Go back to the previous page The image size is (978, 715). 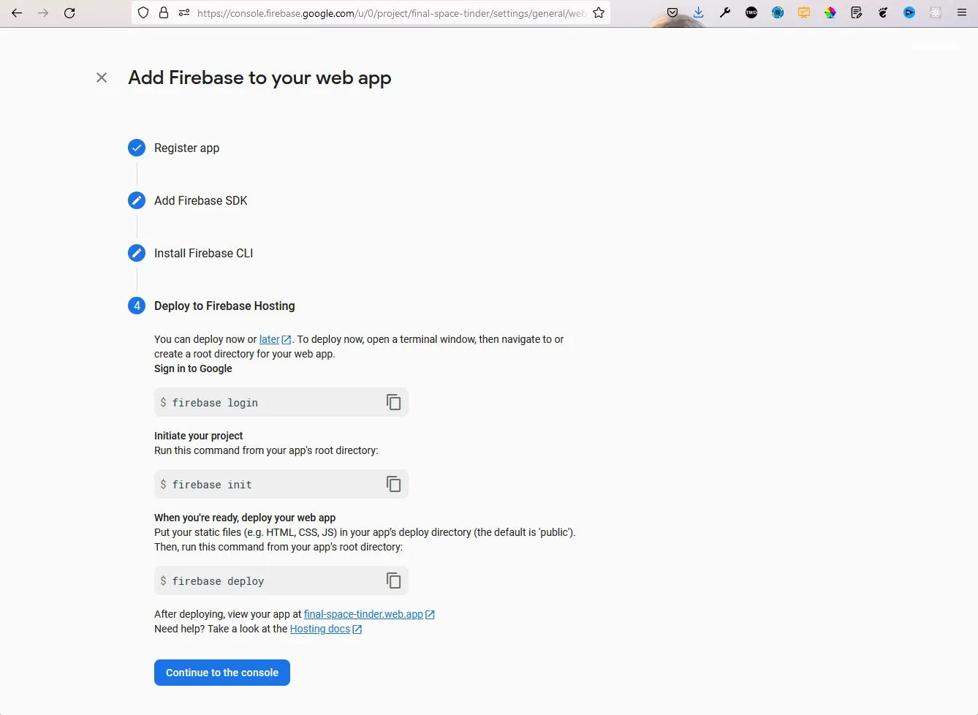point(17,12)
